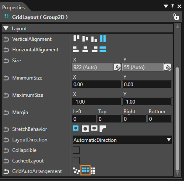The height and width of the screenshot is (181, 184).
Task: Reset the MaximumSize property
Action: 6,95
